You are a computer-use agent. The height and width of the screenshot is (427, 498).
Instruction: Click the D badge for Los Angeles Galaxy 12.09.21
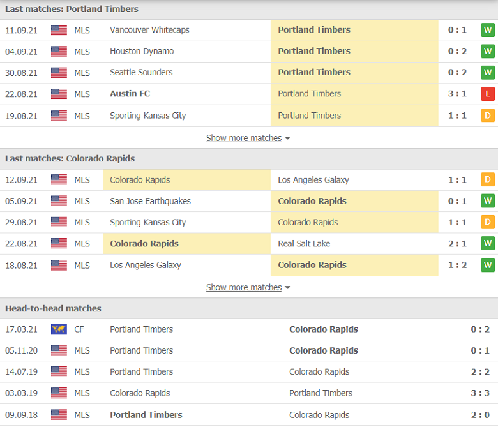point(488,180)
